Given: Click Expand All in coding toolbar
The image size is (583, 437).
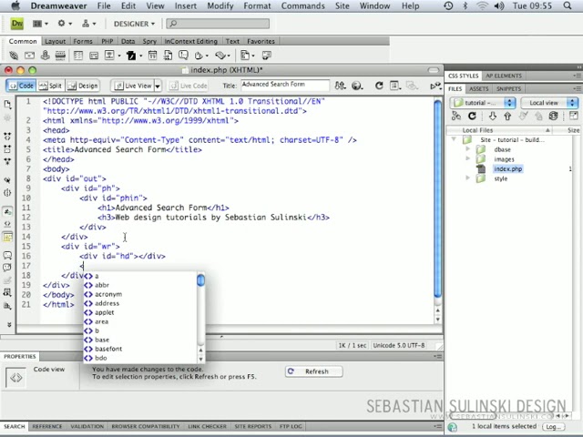Looking at the screenshot, I should pos(7,161).
